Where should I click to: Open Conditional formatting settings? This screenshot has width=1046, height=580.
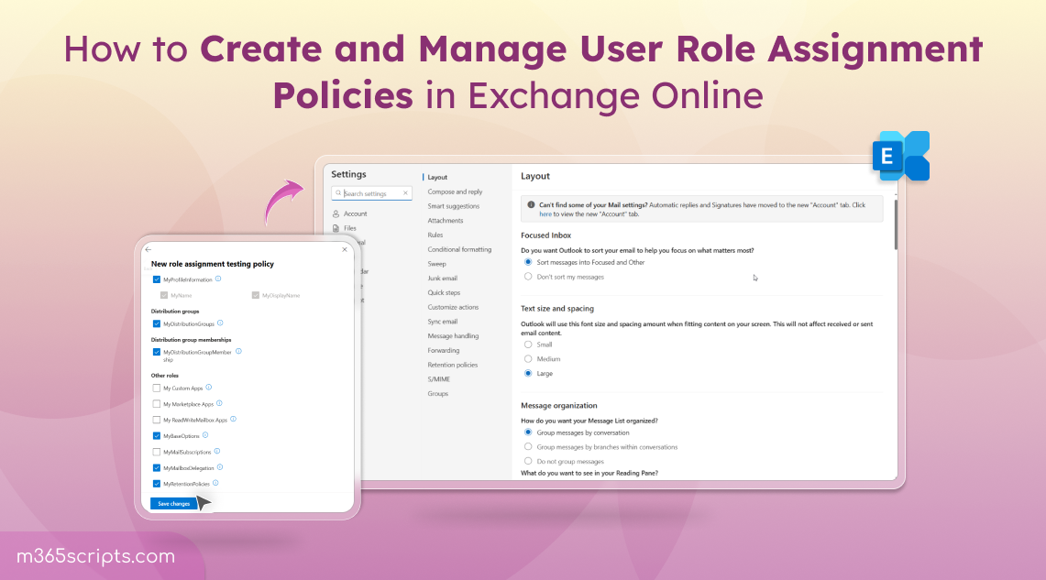[459, 249]
